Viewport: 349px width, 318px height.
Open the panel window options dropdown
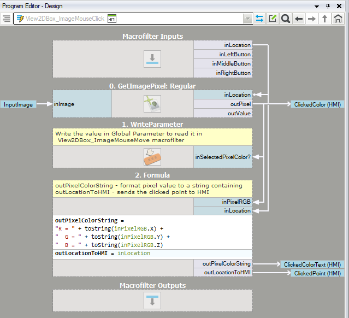(x=317, y=5)
